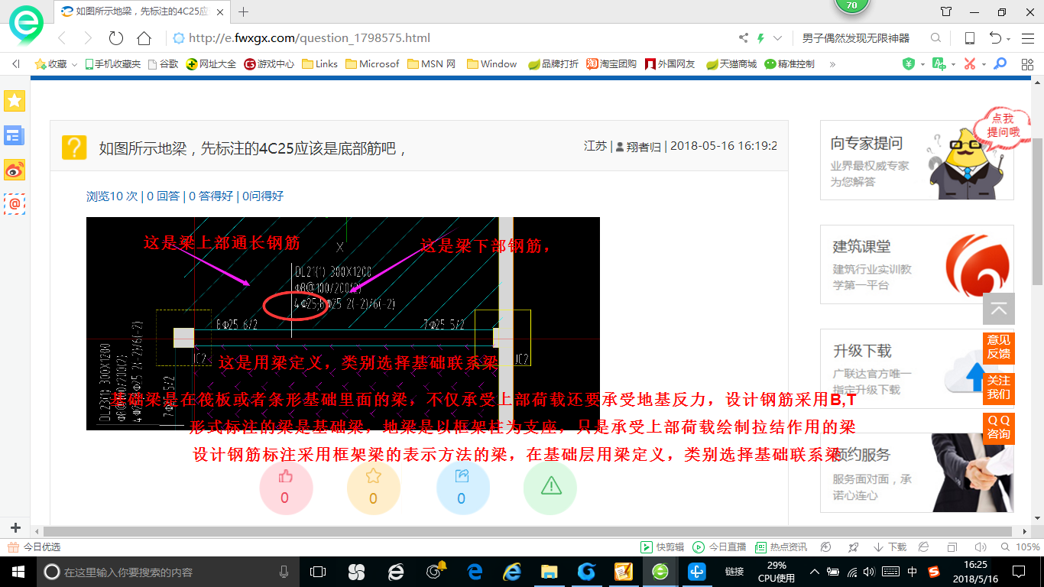Open the Task View taskbar button

pos(318,571)
